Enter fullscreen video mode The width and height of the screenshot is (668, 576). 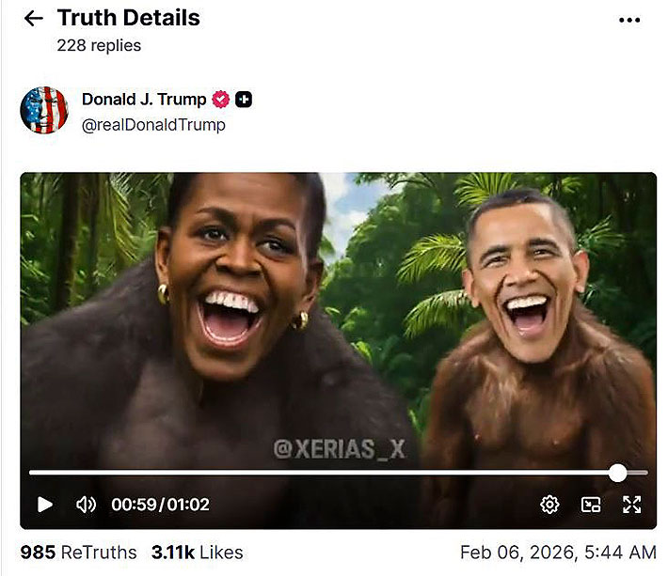(x=632, y=505)
